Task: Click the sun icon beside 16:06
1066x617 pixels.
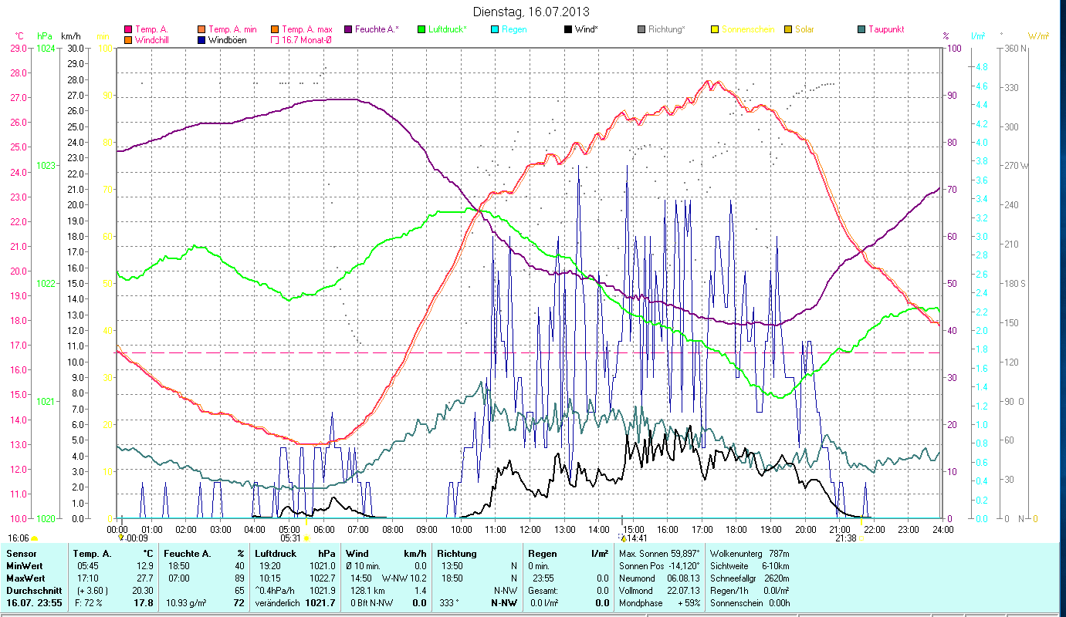Action: pyautogui.click(x=35, y=538)
